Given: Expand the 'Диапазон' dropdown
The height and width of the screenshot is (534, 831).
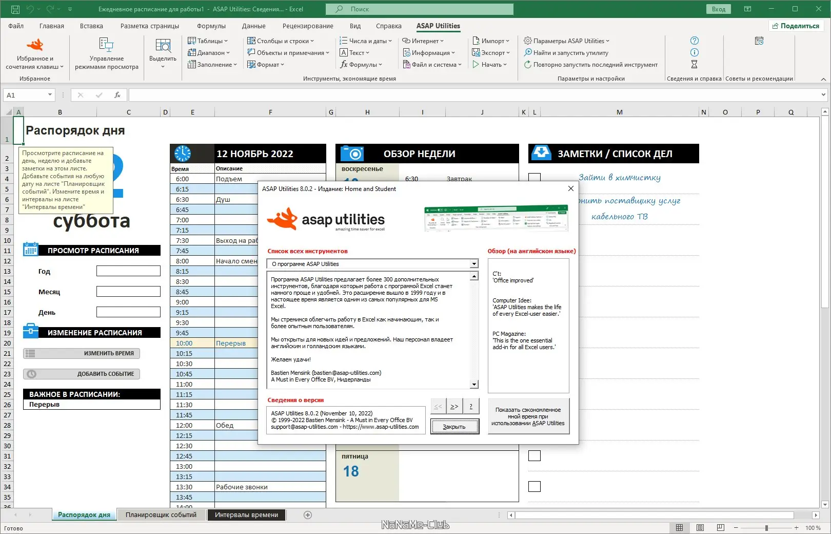Looking at the screenshot, I should (x=209, y=52).
